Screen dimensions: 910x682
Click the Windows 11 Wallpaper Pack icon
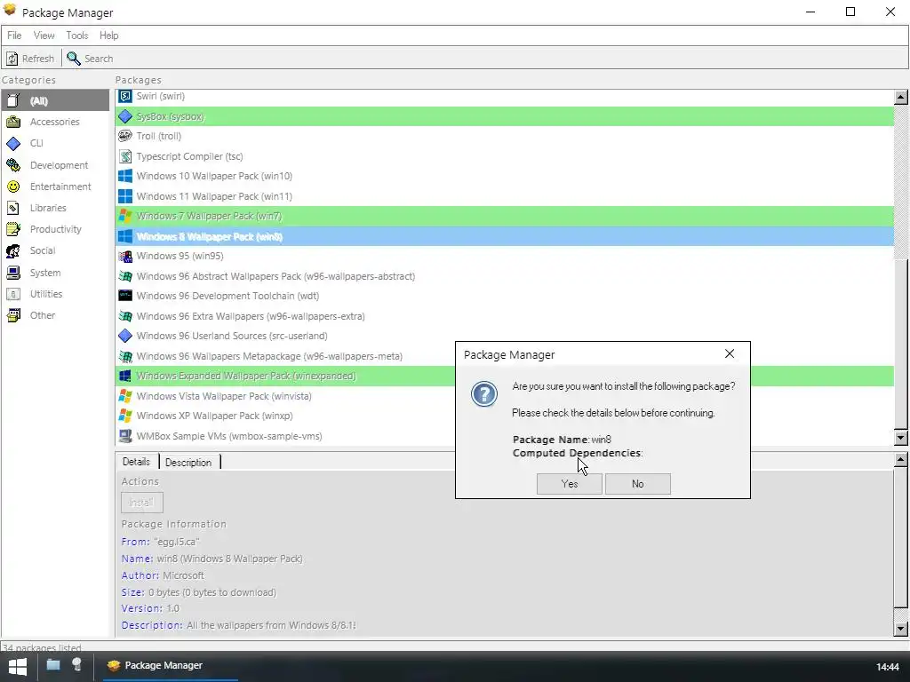124,196
